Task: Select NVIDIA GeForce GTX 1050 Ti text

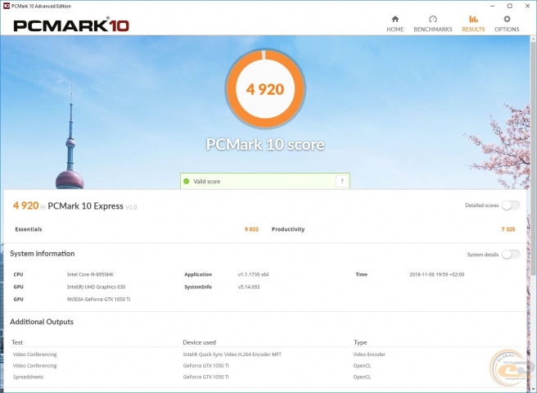Action: (98, 299)
